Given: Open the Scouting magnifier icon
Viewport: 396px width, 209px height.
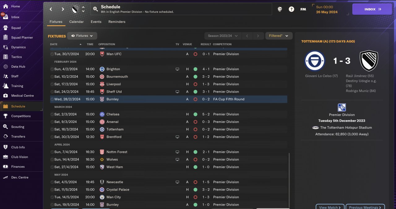Looking at the screenshot, I should [x=5, y=127].
